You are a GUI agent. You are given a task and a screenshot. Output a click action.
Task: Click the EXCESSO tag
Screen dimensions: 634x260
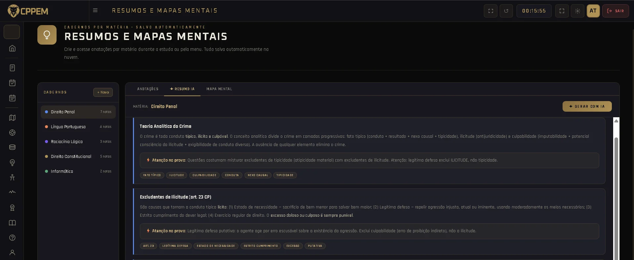point(293,246)
